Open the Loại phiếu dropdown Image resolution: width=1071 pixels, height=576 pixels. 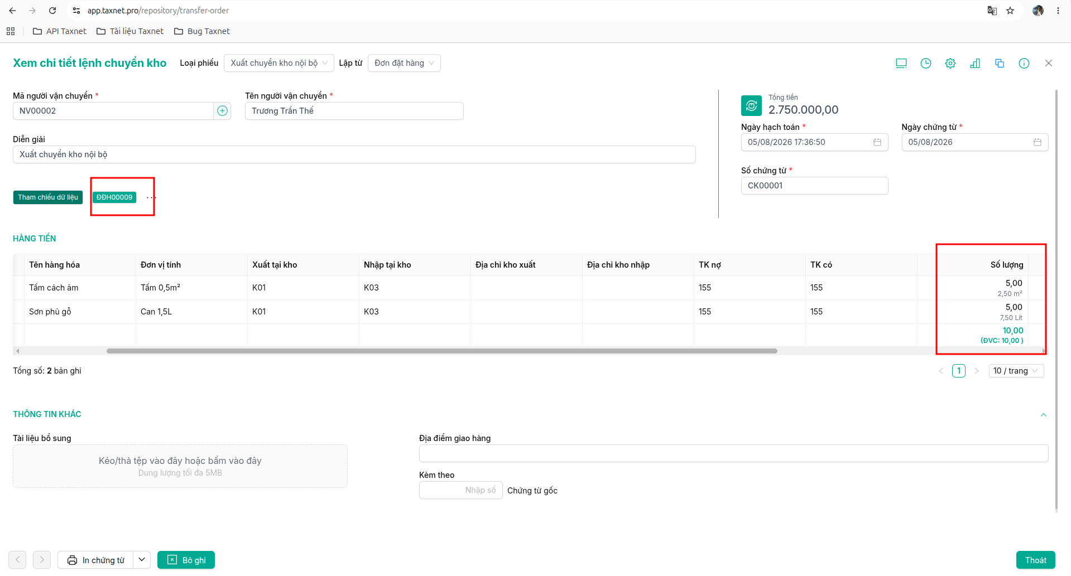[x=279, y=63]
